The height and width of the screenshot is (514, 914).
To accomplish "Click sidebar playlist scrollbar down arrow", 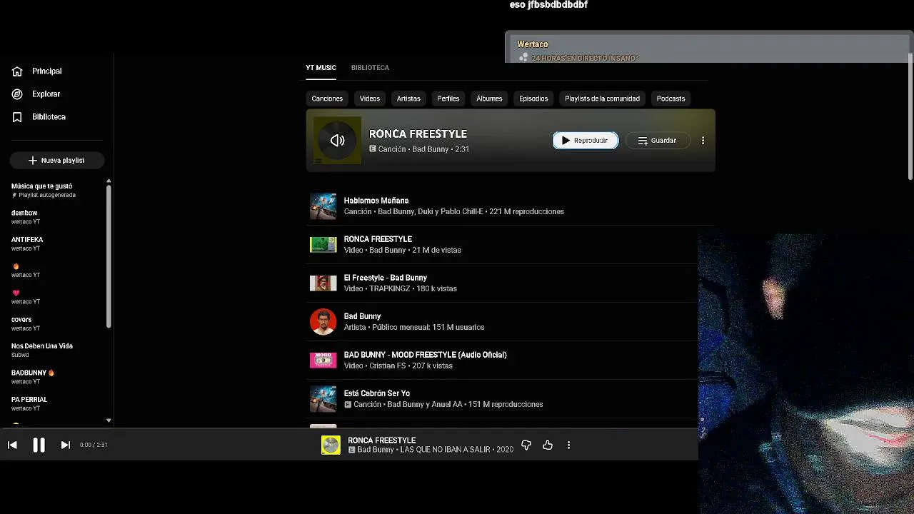I will point(109,420).
